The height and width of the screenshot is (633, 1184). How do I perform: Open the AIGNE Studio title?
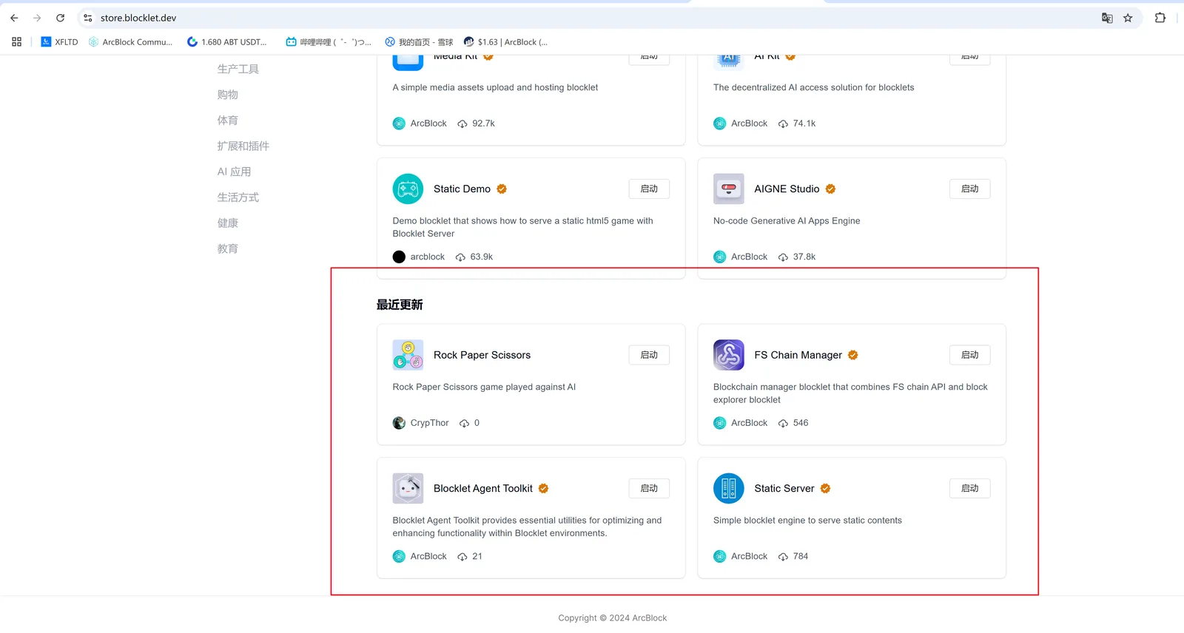787,189
